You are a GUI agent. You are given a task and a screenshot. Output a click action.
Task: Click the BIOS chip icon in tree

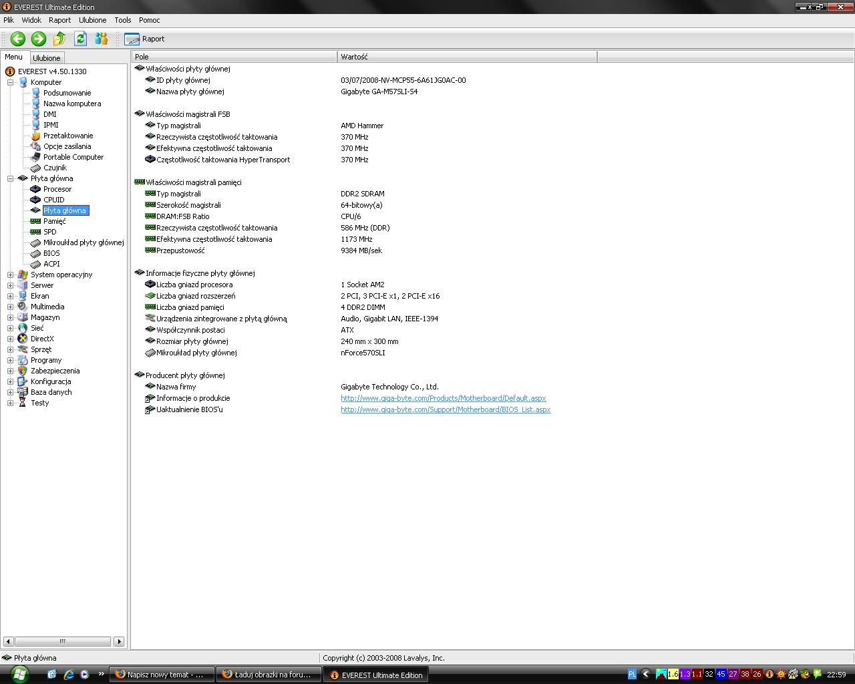[35, 253]
